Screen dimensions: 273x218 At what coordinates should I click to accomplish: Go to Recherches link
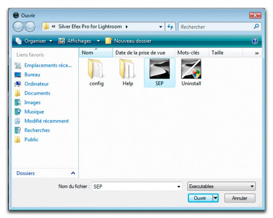pyautogui.click(x=37, y=130)
